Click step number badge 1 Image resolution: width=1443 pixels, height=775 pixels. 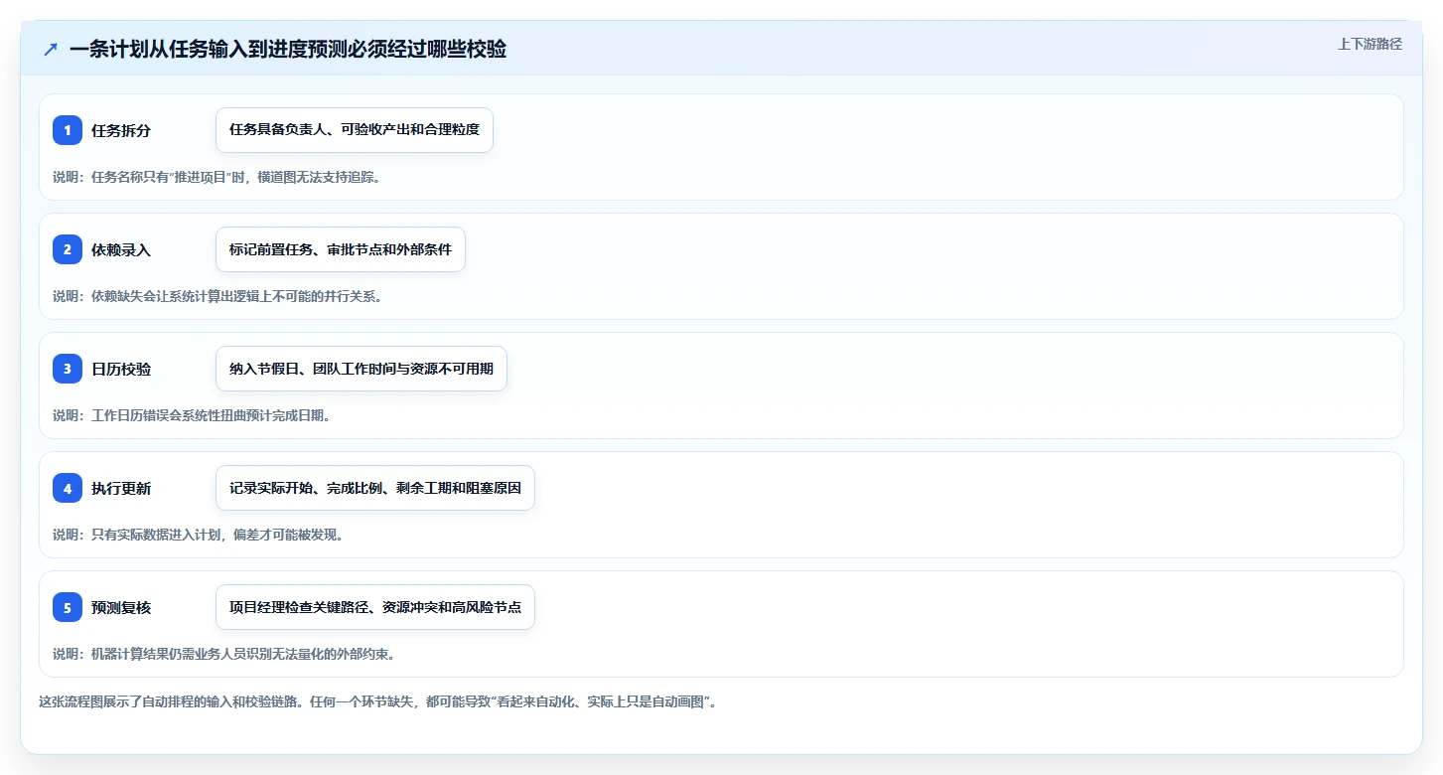68,130
